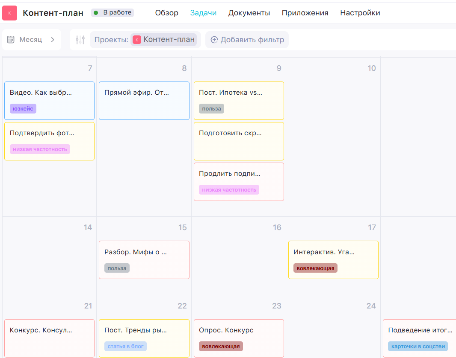The height and width of the screenshot is (358, 456).
Task: Open the task card Конкурс. Консул...
Action: [50, 338]
